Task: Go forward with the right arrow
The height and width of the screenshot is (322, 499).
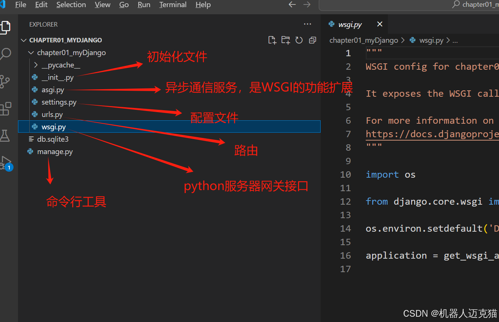Action: point(307,4)
